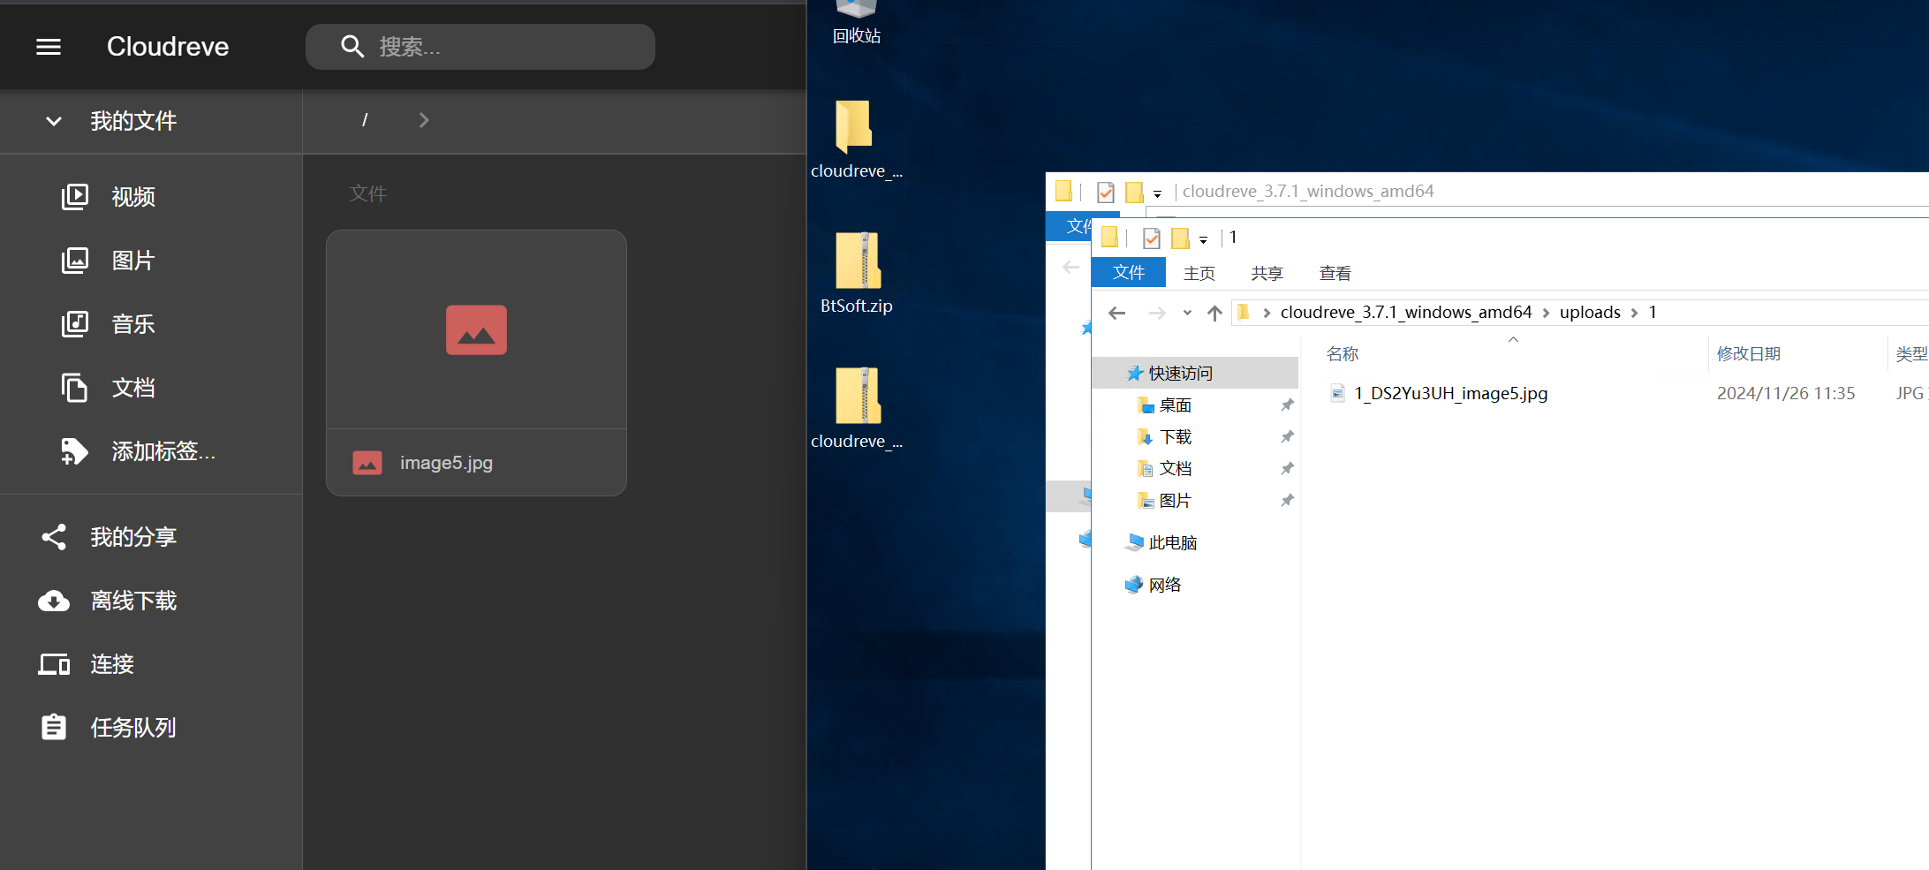Viewport: 1929px width, 870px height.
Task: Click the date 2024/11/26 11:35 cell
Action: pyautogui.click(x=1786, y=394)
